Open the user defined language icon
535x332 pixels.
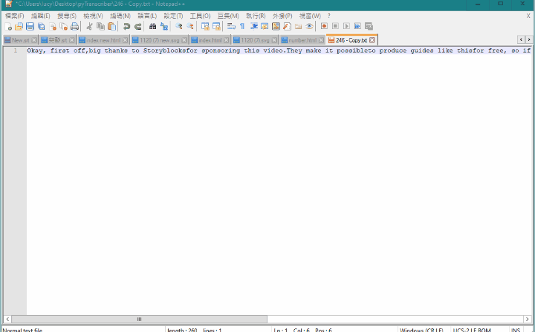pyautogui.click(x=265, y=26)
